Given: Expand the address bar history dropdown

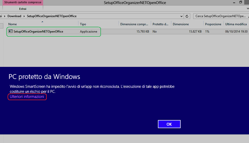Looking at the screenshot, I should 181,16.
